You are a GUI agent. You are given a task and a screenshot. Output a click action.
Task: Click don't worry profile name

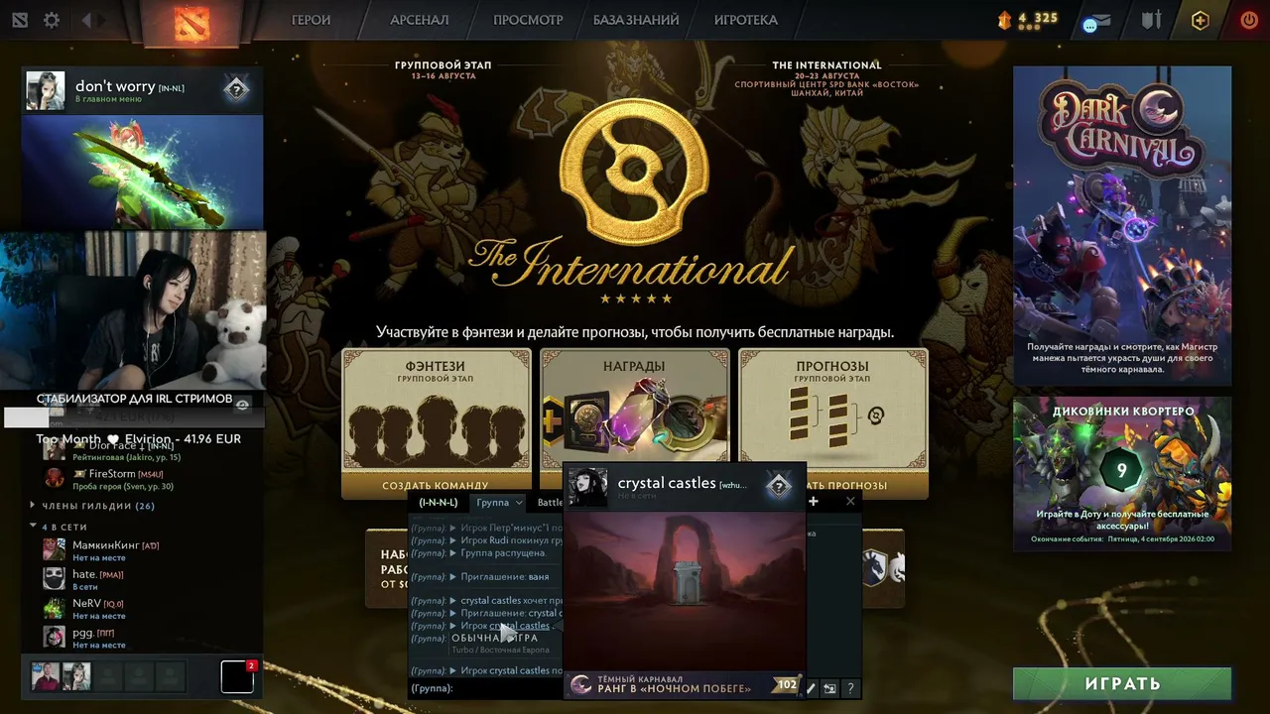pyautogui.click(x=115, y=86)
